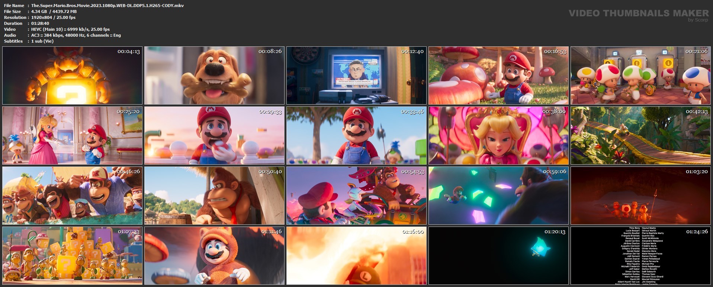
Task: Click the blue star thumbnail at 01:20:13
Action: (498, 255)
